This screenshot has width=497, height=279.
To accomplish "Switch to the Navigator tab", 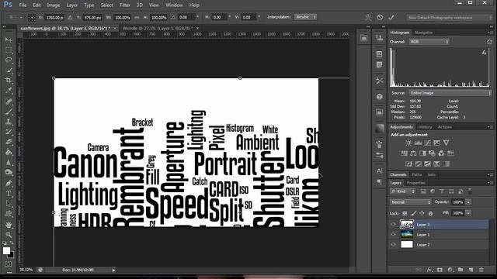I will click(423, 33).
